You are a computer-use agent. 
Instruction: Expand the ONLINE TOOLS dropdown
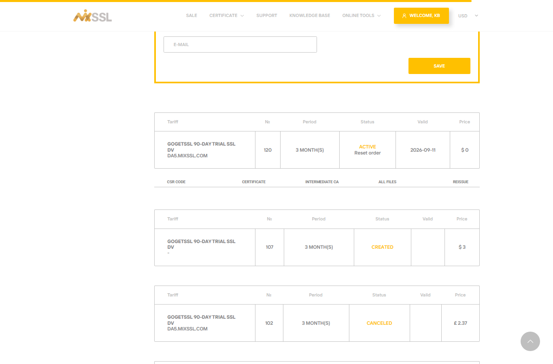click(362, 15)
